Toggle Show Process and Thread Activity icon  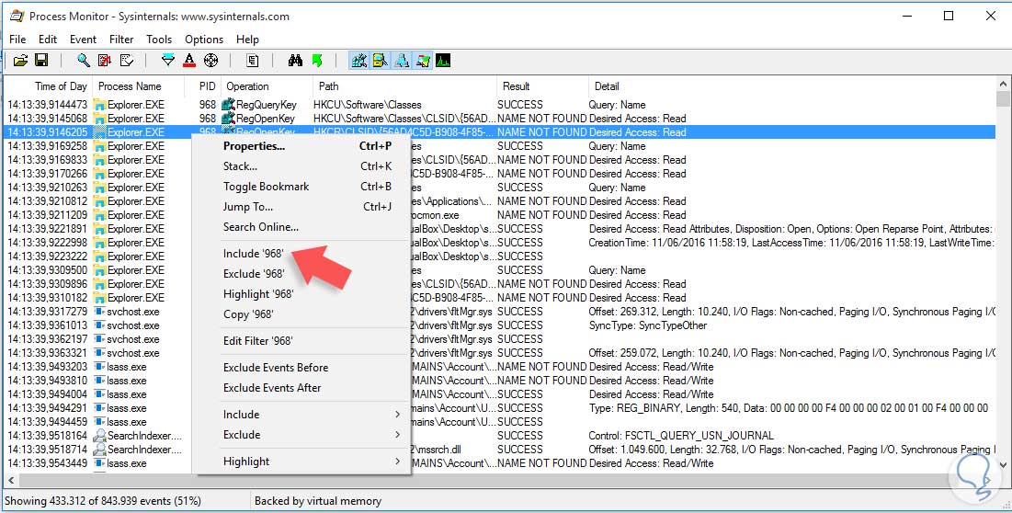coord(423,61)
